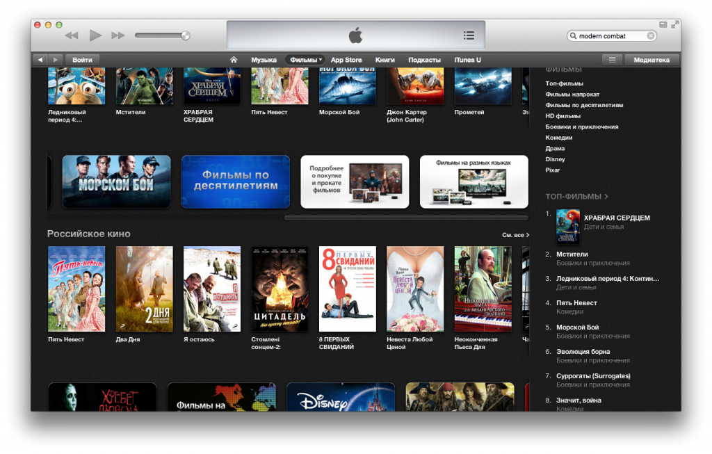
Task: Open the Медиатека library button
Action: click(x=652, y=60)
